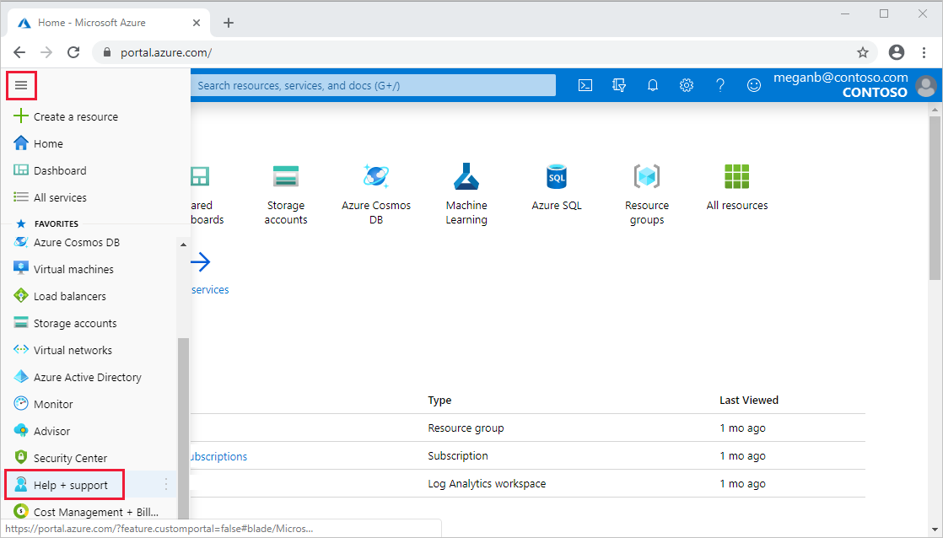Open Machine Learning service tile

click(x=466, y=196)
